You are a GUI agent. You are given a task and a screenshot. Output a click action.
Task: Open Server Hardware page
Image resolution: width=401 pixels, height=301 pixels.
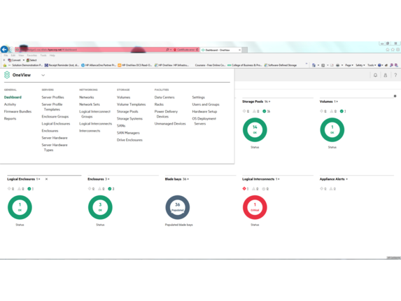tap(55, 138)
